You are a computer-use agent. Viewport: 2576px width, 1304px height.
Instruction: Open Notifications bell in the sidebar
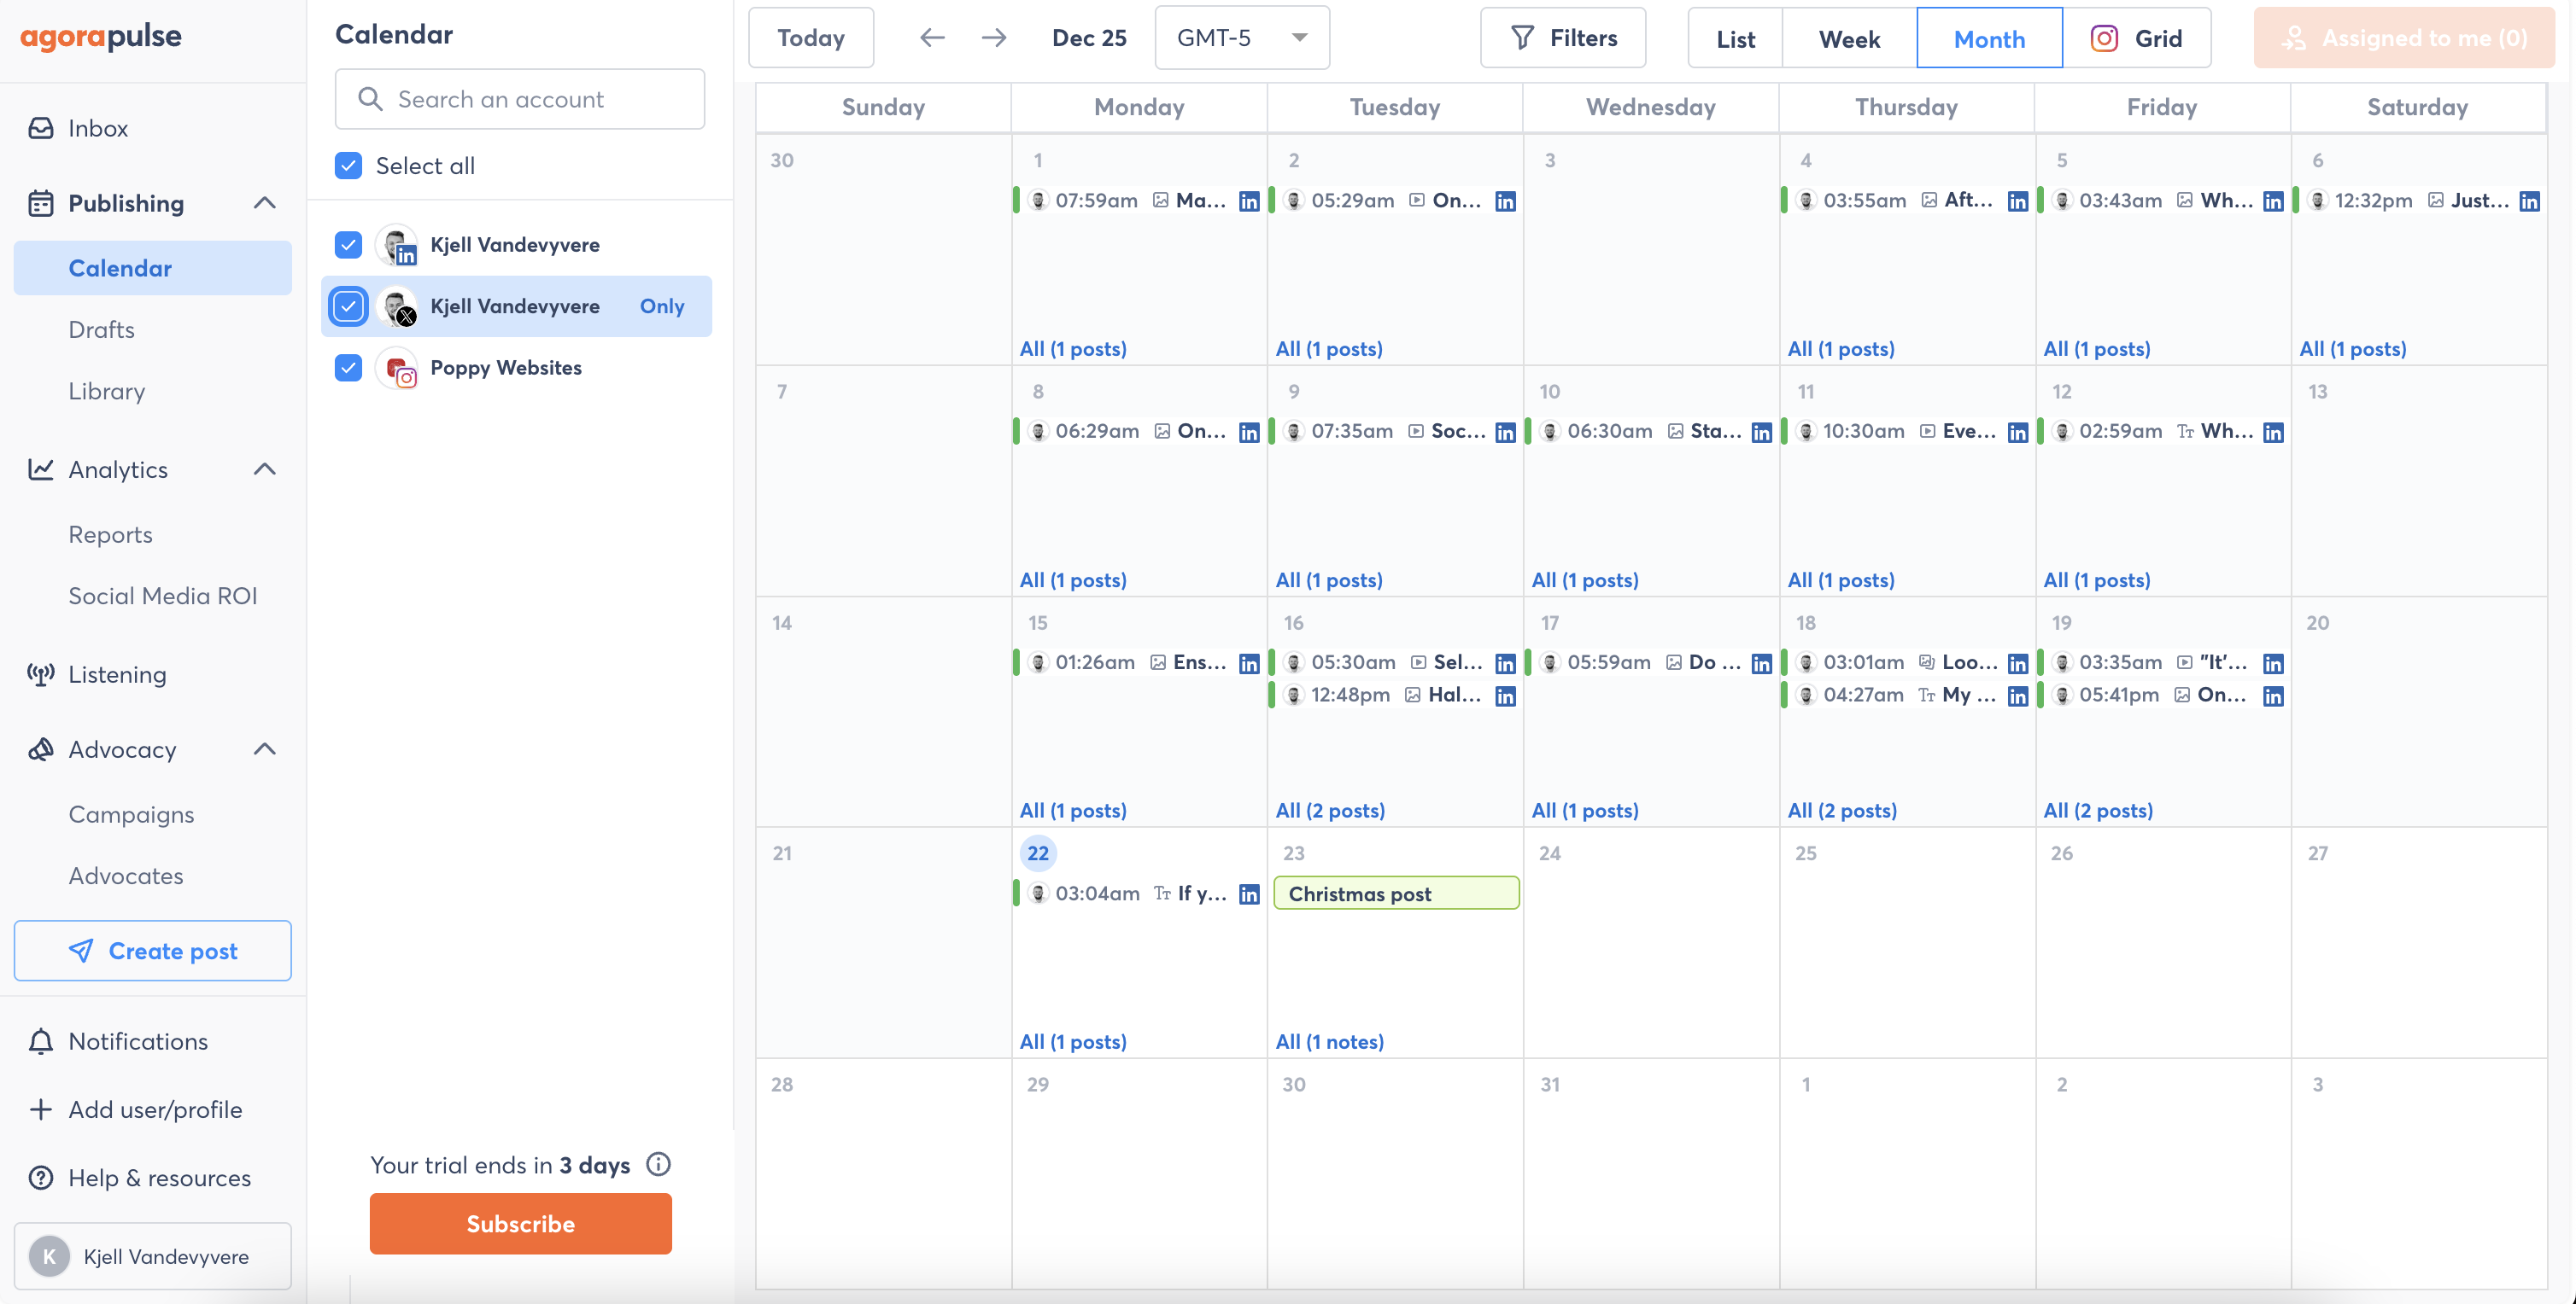41,1041
